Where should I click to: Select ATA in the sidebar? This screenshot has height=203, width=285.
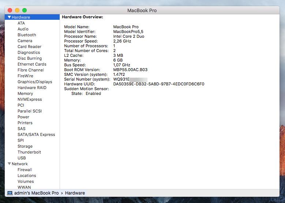(x=21, y=23)
